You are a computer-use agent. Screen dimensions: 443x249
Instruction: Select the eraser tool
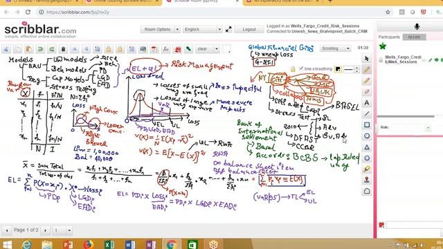[367, 92]
